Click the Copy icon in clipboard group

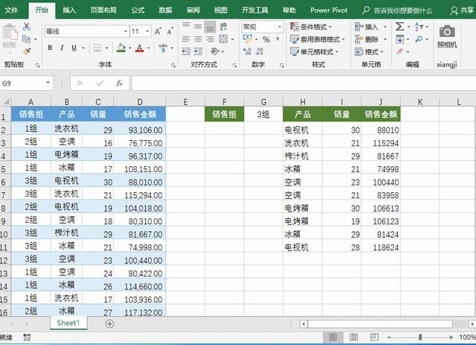click(x=27, y=39)
